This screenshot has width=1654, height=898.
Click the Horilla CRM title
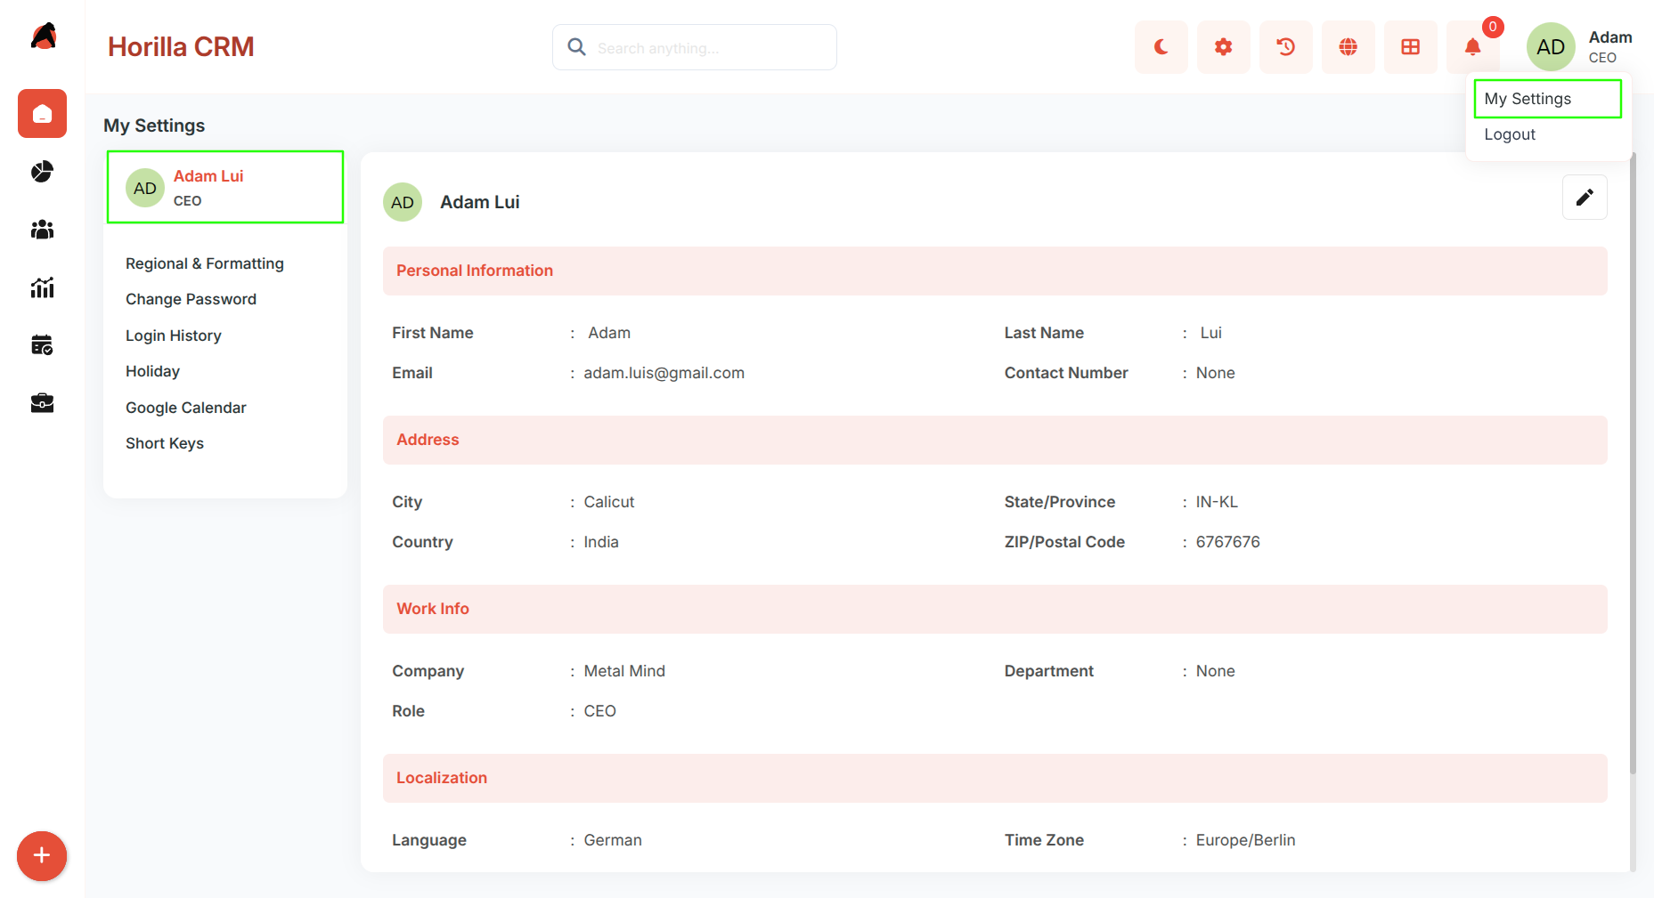pos(181,47)
